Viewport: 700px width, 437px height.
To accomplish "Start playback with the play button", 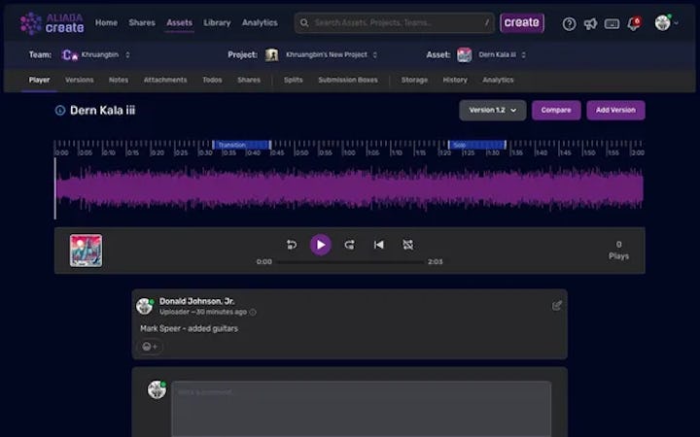I will 321,245.
